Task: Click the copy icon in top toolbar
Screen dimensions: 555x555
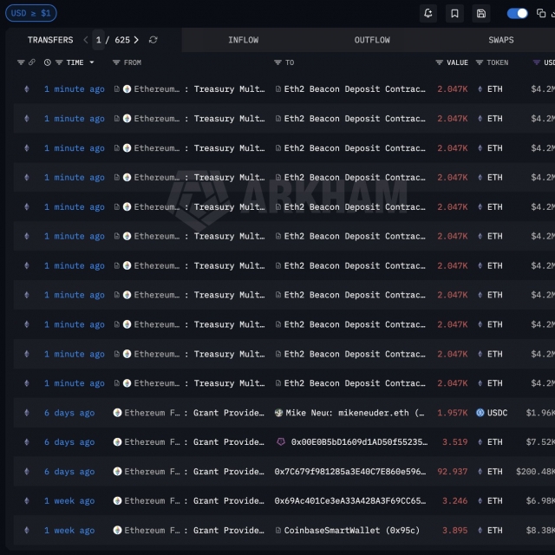Action: click(543, 13)
